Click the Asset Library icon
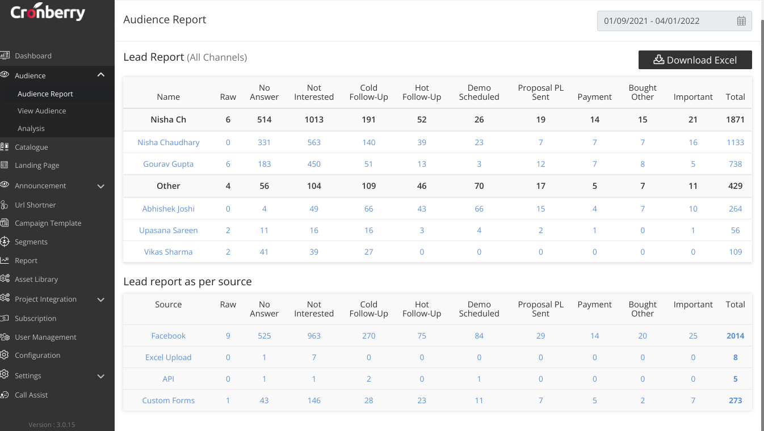Image resolution: width=764 pixels, height=431 pixels. (5, 279)
